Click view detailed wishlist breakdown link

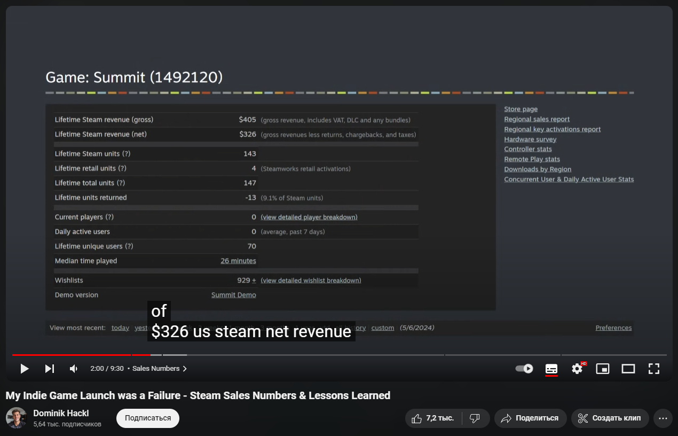pyautogui.click(x=311, y=281)
